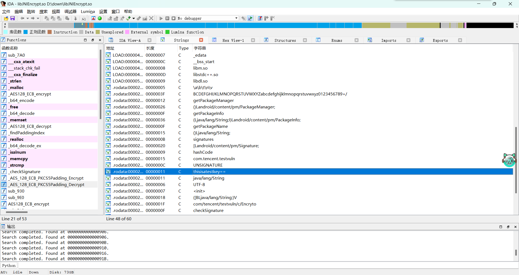
Task: Open the Lumina menu
Action: tap(88, 12)
